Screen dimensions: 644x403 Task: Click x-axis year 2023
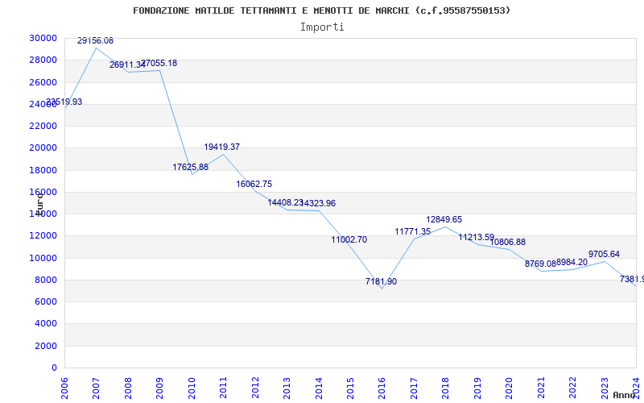605,388
